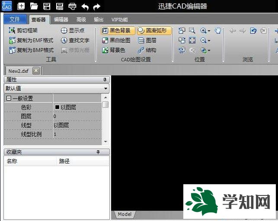Click the greyed document icon in 浏览 group
This screenshot has height=221, width=278.
point(263,31)
